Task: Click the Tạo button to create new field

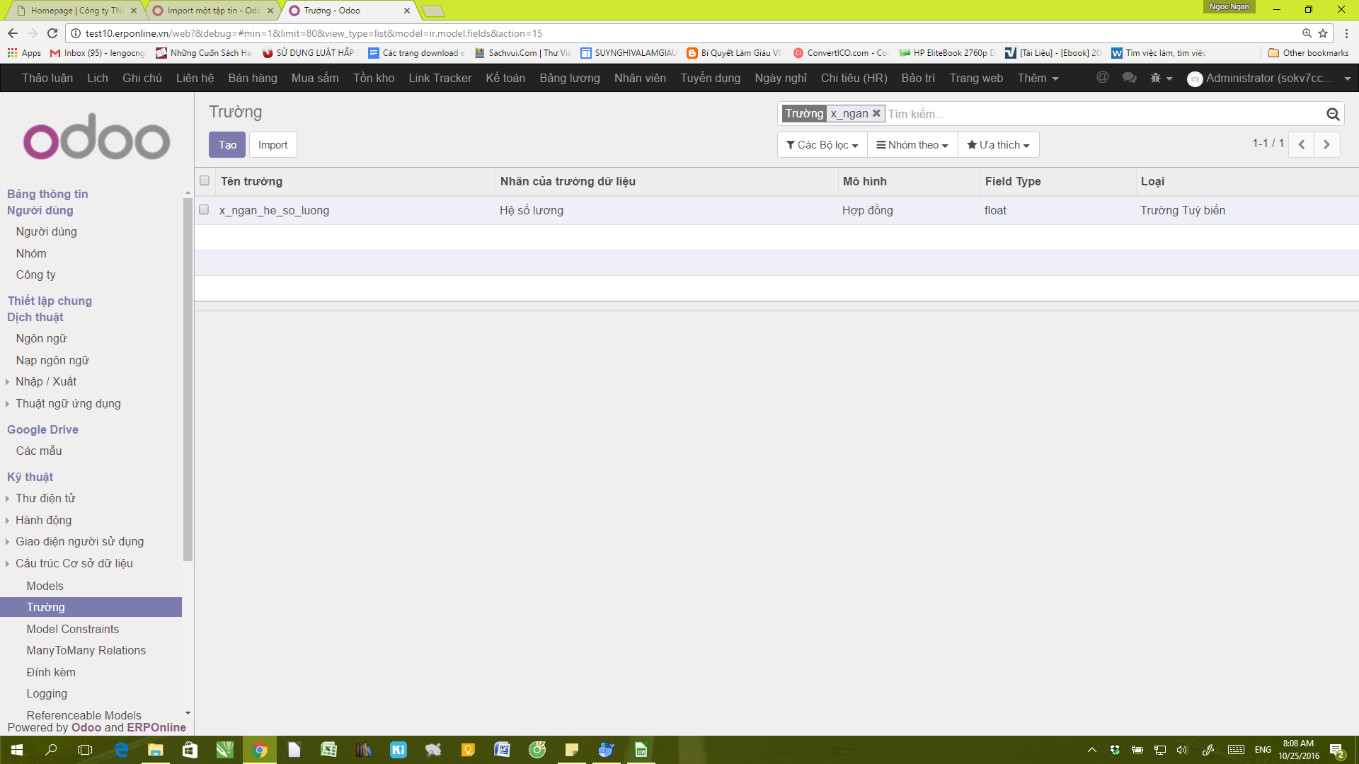Action: (x=226, y=144)
